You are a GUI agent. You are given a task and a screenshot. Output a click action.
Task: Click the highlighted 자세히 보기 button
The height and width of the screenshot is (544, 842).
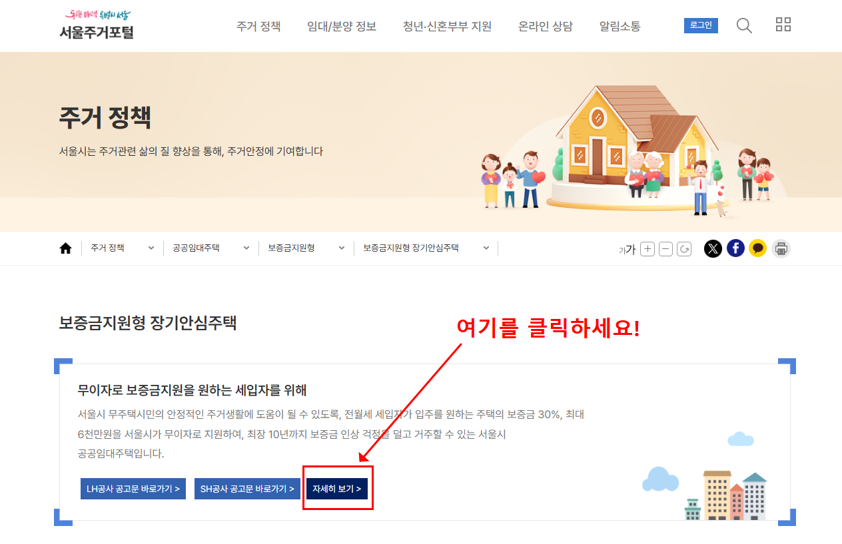337,487
